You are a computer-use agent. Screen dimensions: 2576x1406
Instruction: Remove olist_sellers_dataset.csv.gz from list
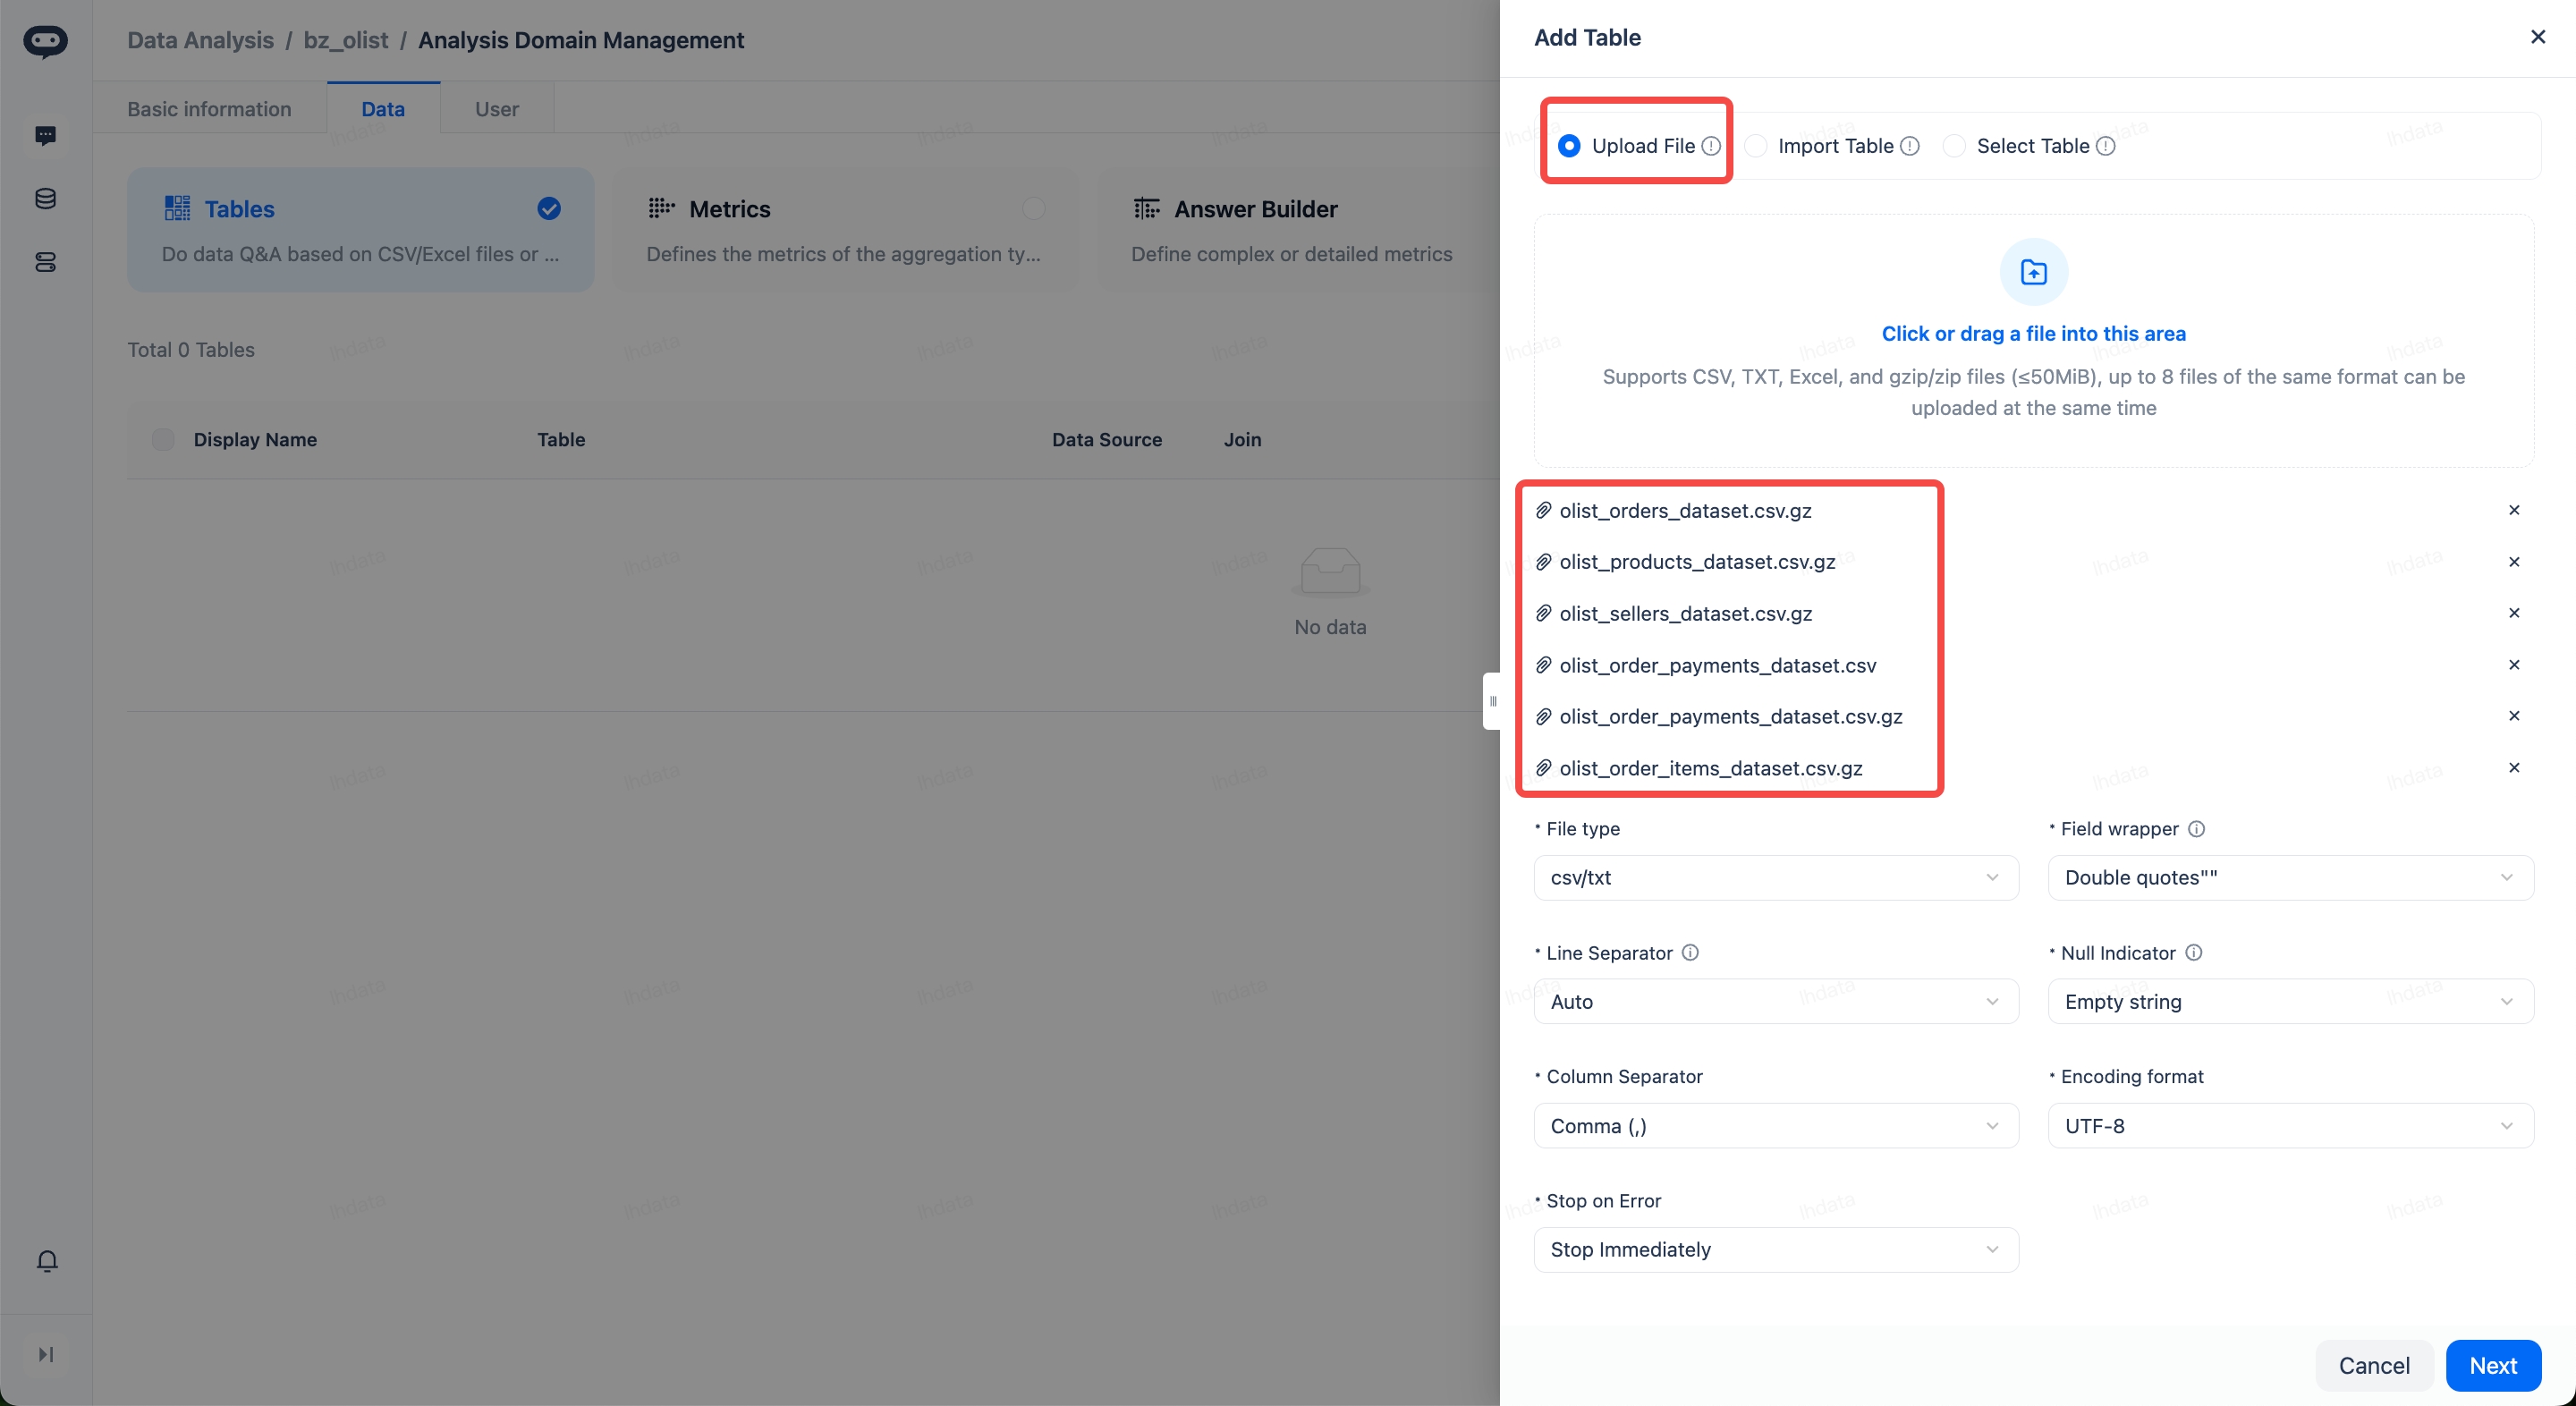2513,613
